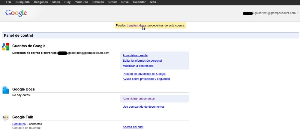Open the account email dropdown arrow
This screenshot has height=135, width=300.
click(x=298, y=13)
